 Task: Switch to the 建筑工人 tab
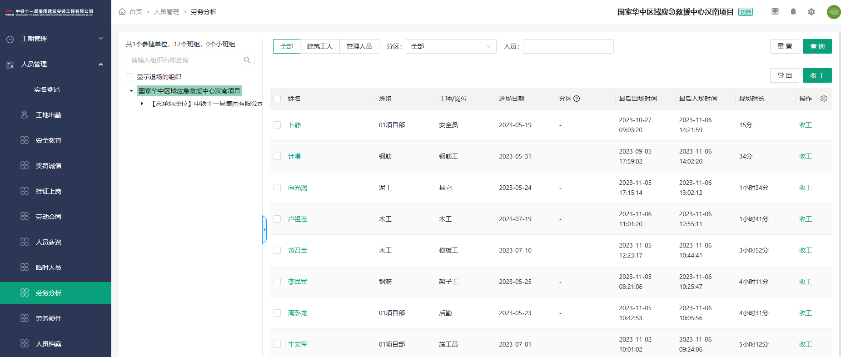pos(320,46)
